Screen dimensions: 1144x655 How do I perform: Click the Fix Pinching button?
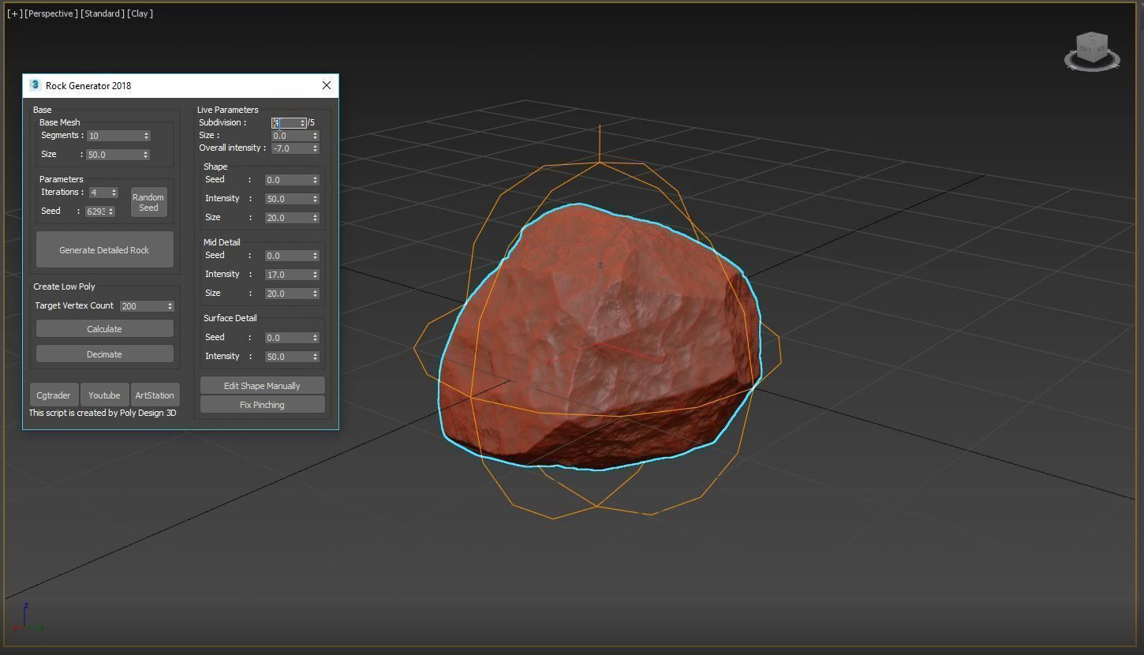click(262, 405)
